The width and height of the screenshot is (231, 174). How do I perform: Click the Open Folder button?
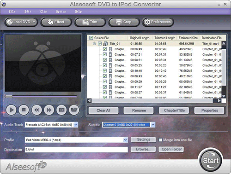click(x=171, y=149)
